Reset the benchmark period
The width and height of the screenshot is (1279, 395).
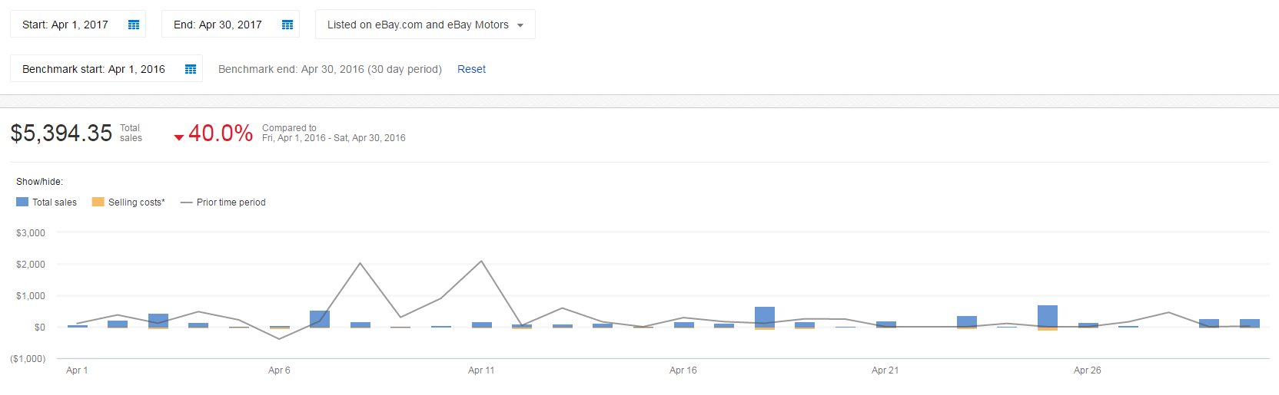pyautogui.click(x=471, y=69)
